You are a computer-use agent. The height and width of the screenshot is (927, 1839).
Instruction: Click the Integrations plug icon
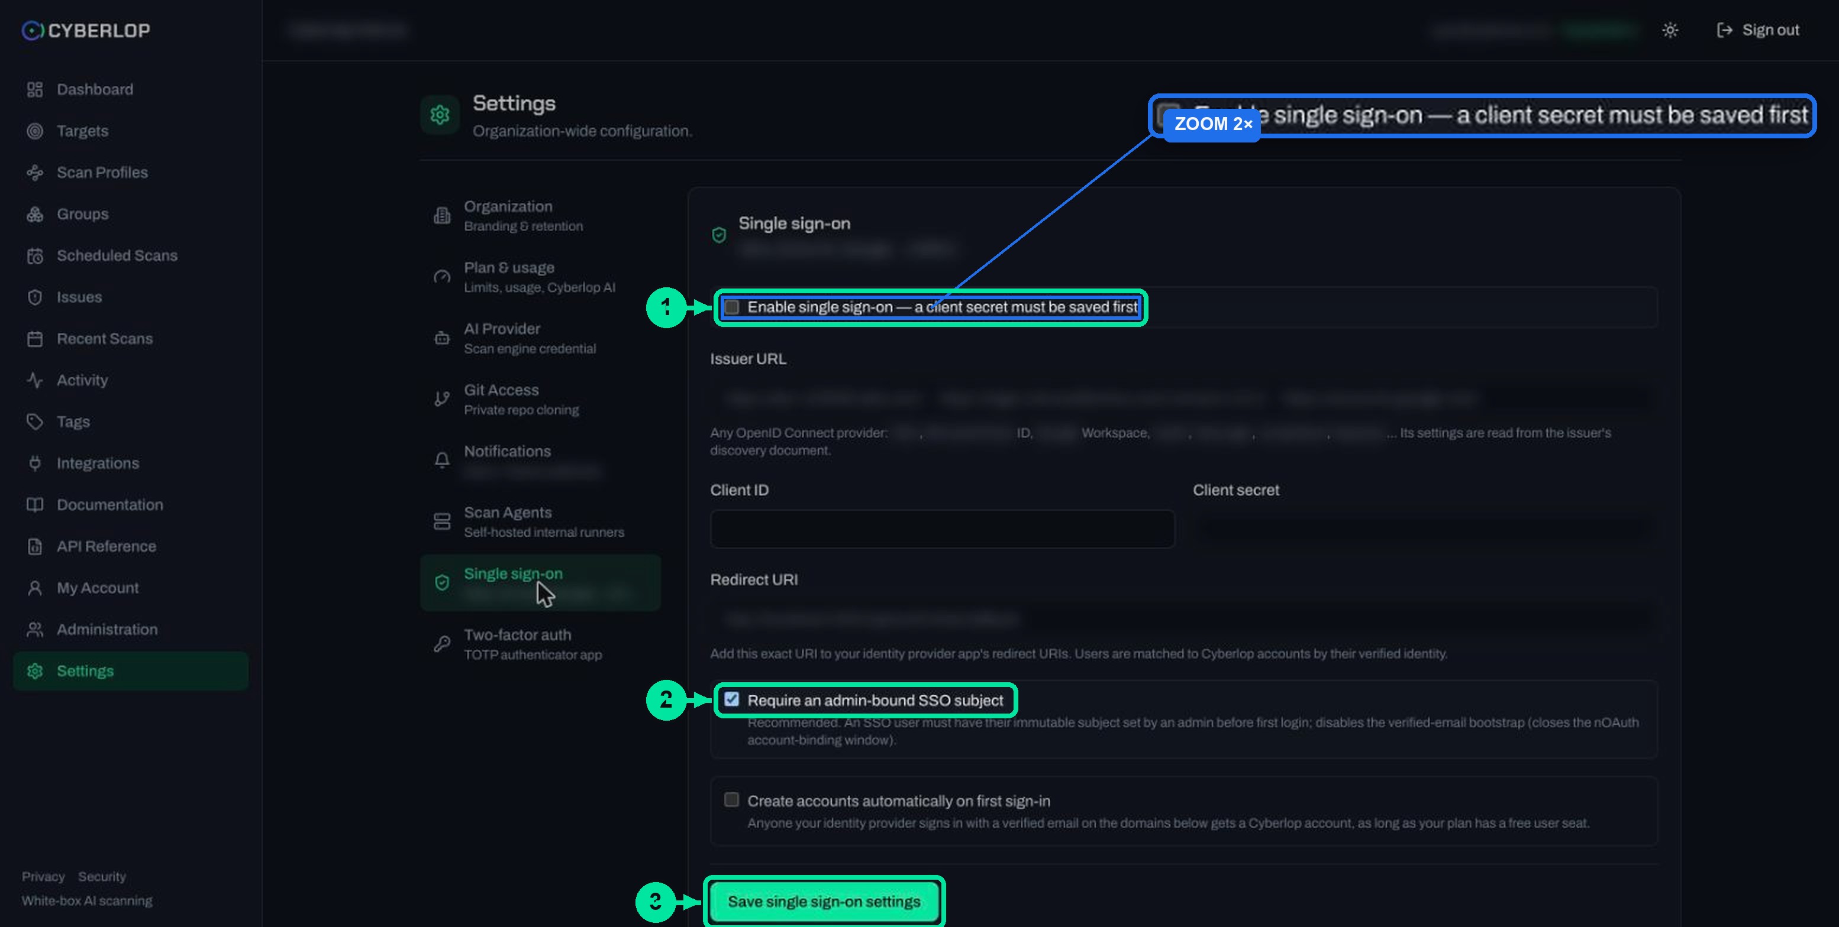(x=34, y=463)
